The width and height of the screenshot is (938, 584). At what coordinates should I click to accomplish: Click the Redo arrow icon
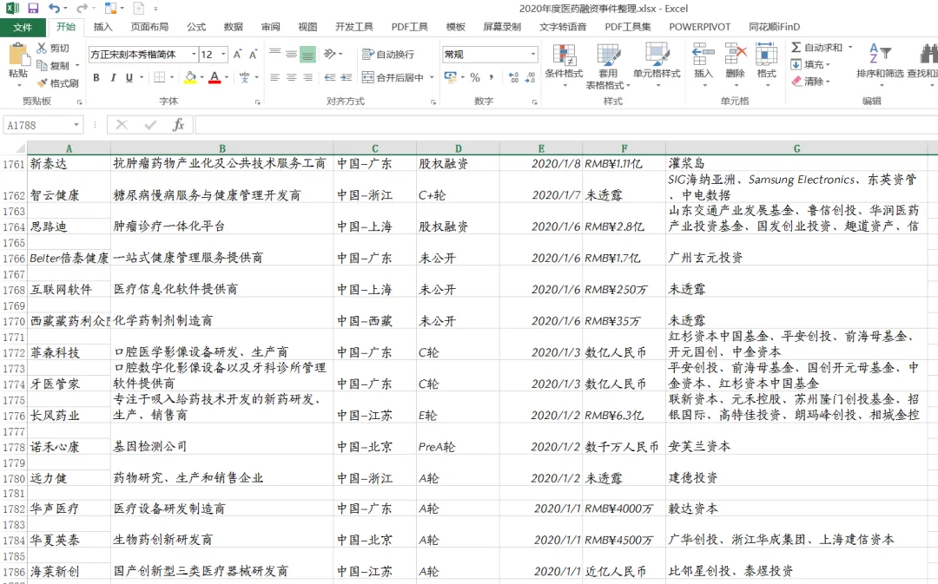[82, 9]
